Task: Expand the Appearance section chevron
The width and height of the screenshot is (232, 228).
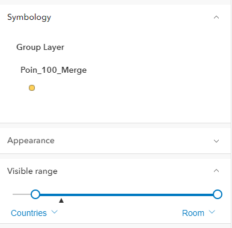Action: tap(216, 141)
